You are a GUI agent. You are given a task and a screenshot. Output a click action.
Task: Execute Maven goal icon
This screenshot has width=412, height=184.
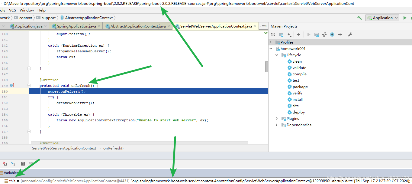click(x=317, y=34)
